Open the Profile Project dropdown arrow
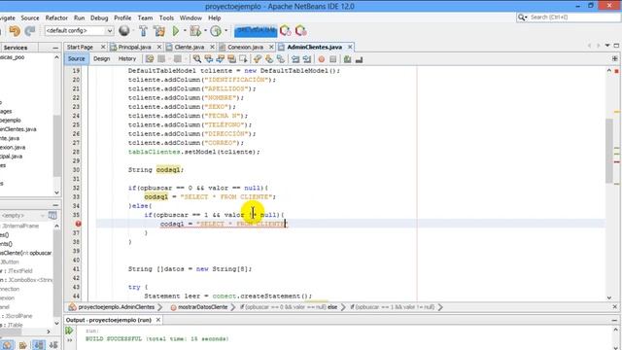The image size is (622, 350). click(x=225, y=30)
